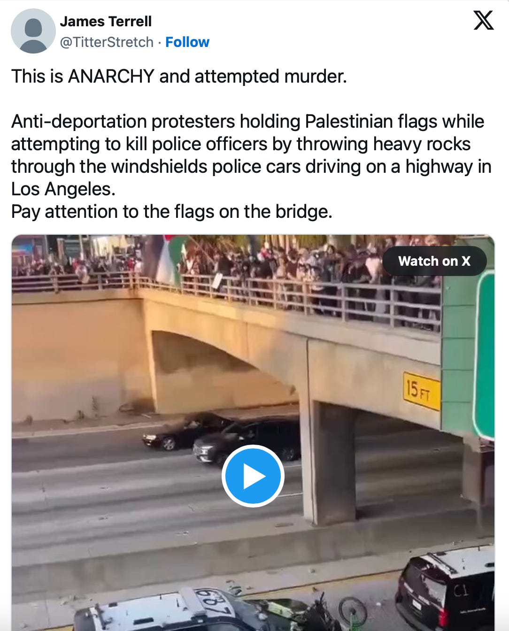Click the Watch on X button
509x631 pixels.
tap(434, 261)
